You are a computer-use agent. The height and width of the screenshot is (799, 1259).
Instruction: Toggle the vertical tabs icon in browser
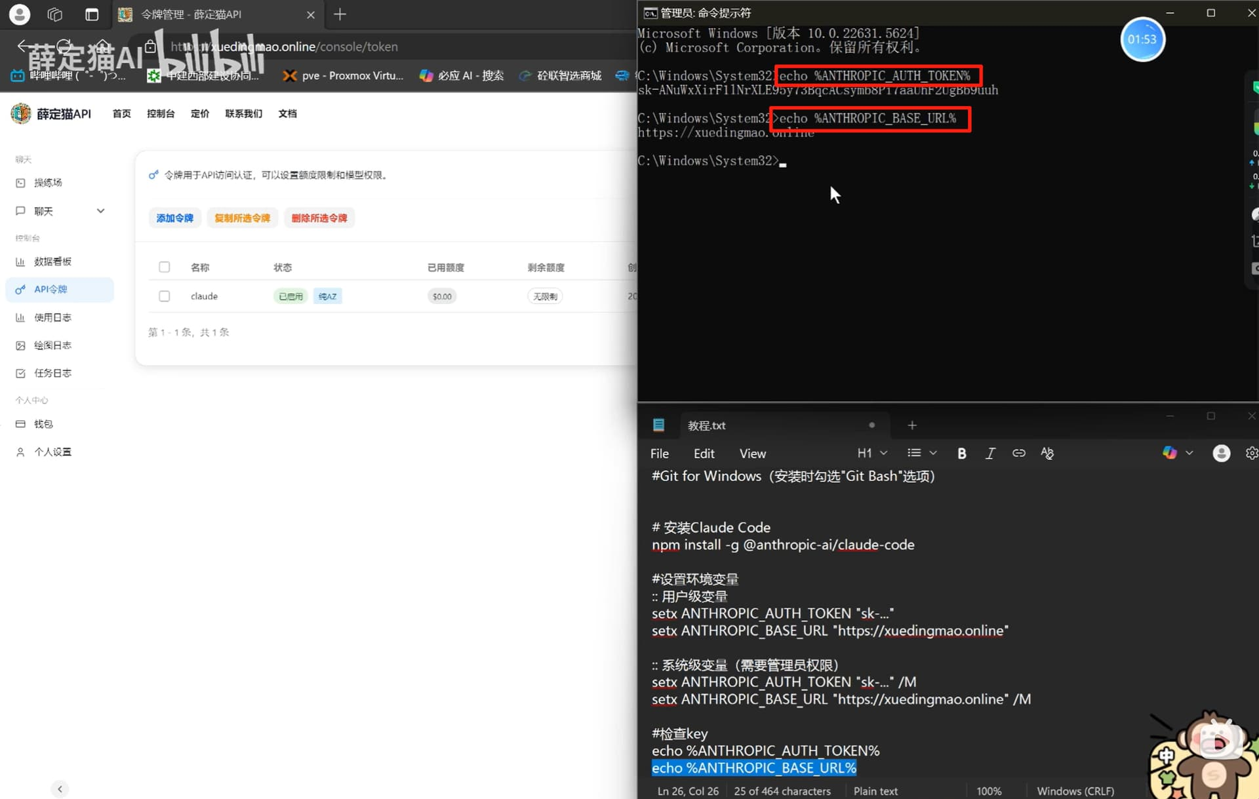92,14
